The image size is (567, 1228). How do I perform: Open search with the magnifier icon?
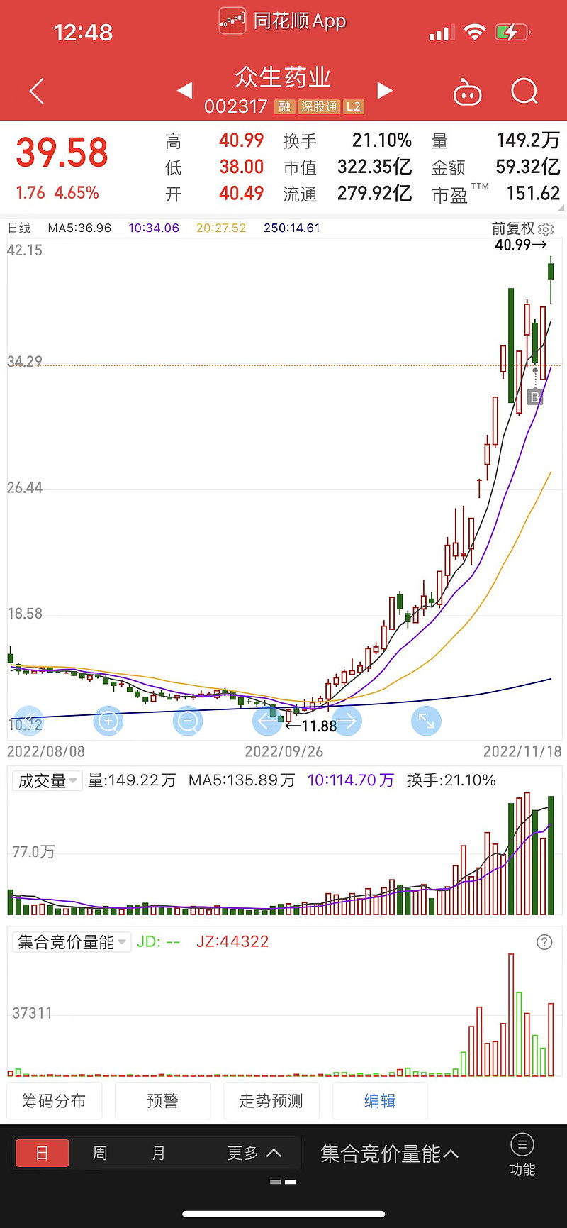pyautogui.click(x=524, y=92)
